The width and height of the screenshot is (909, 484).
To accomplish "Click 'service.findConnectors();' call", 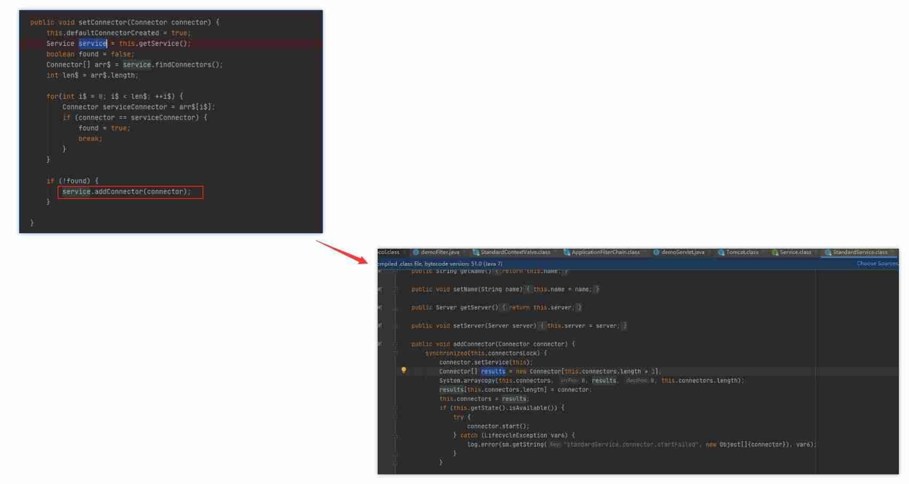I will [173, 65].
